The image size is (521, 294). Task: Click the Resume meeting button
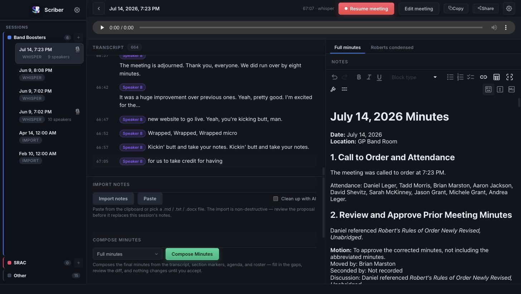[366, 9]
